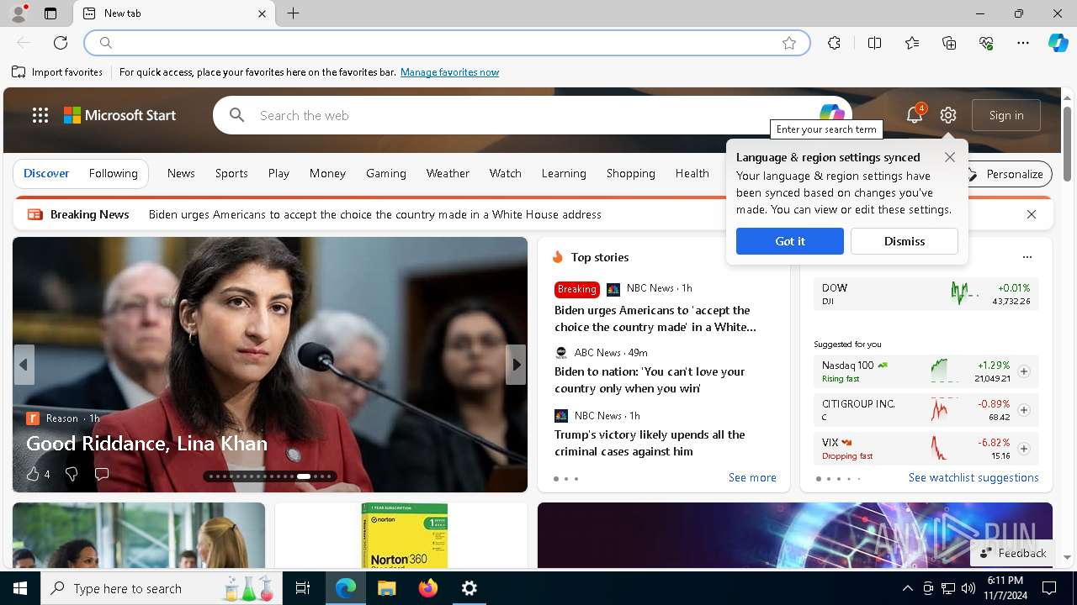This screenshot has width=1077, height=605.
Task: Open the Money category
Action: point(327,173)
